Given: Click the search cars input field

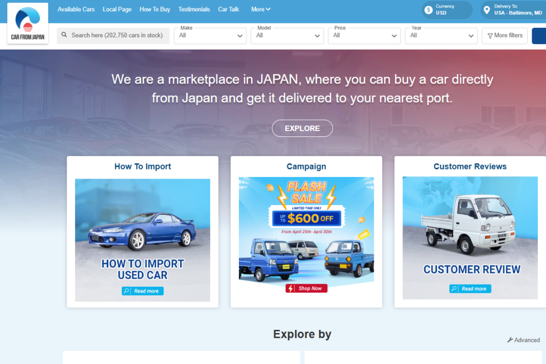Looking at the screenshot, I should click(x=113, y=36).
